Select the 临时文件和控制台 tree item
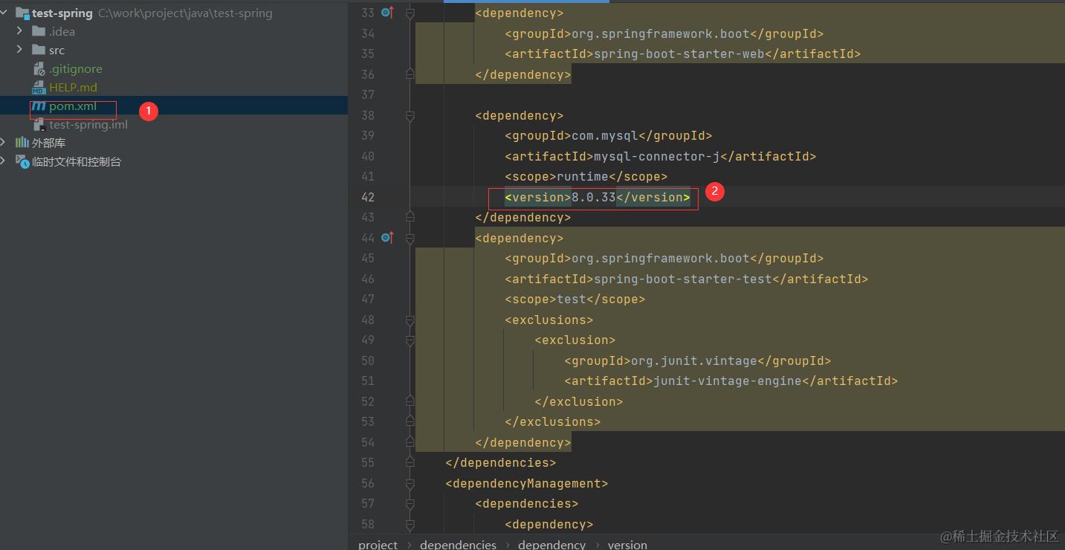The image size is (1065, 550). click(x=77, y=161)
